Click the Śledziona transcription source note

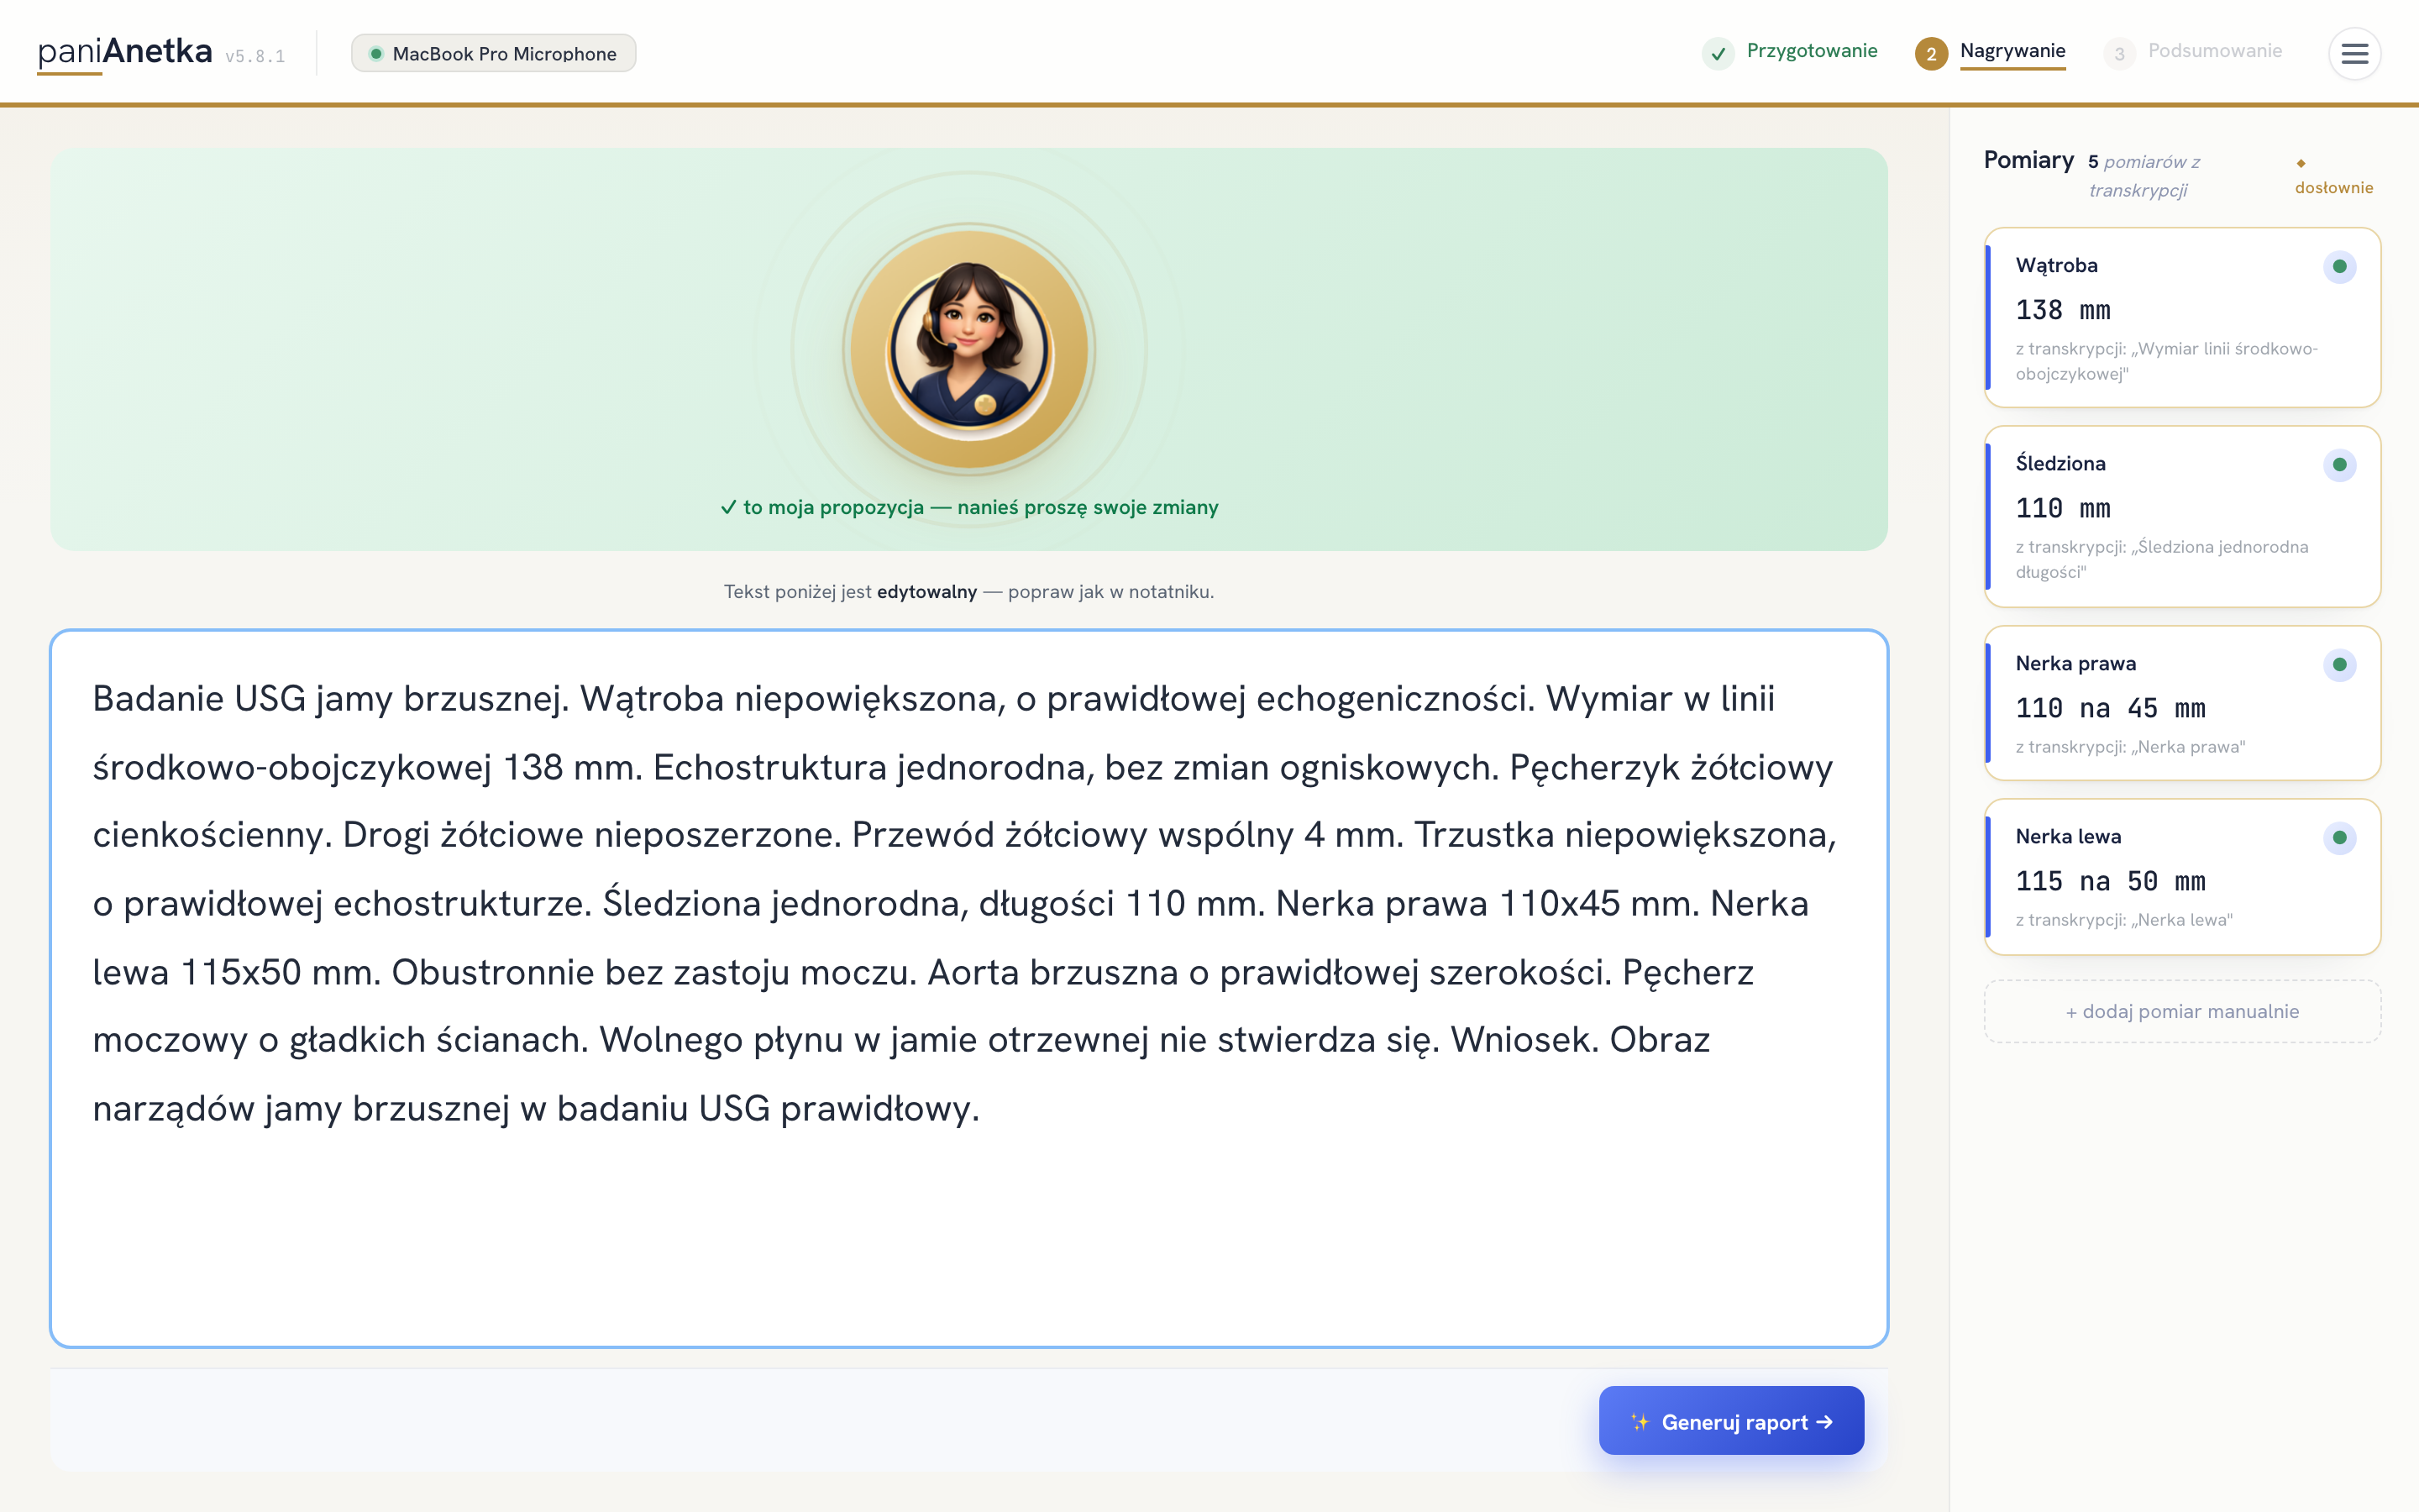click(x=2162, y=559)
